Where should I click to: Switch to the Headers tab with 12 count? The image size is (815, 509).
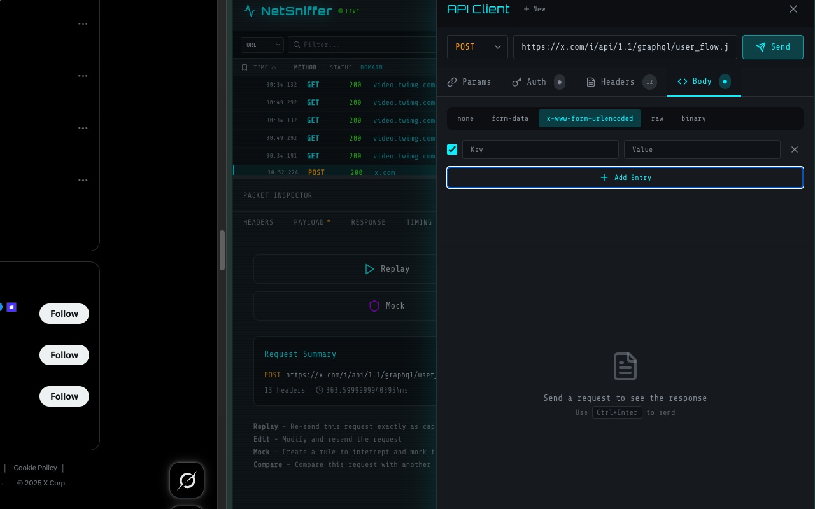coord(621,81)
